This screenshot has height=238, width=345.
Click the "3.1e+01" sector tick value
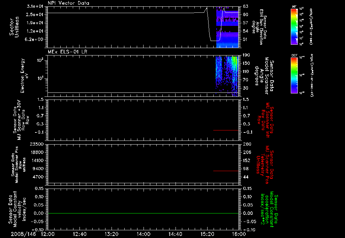pyautogui.click(x=35, y=6)
